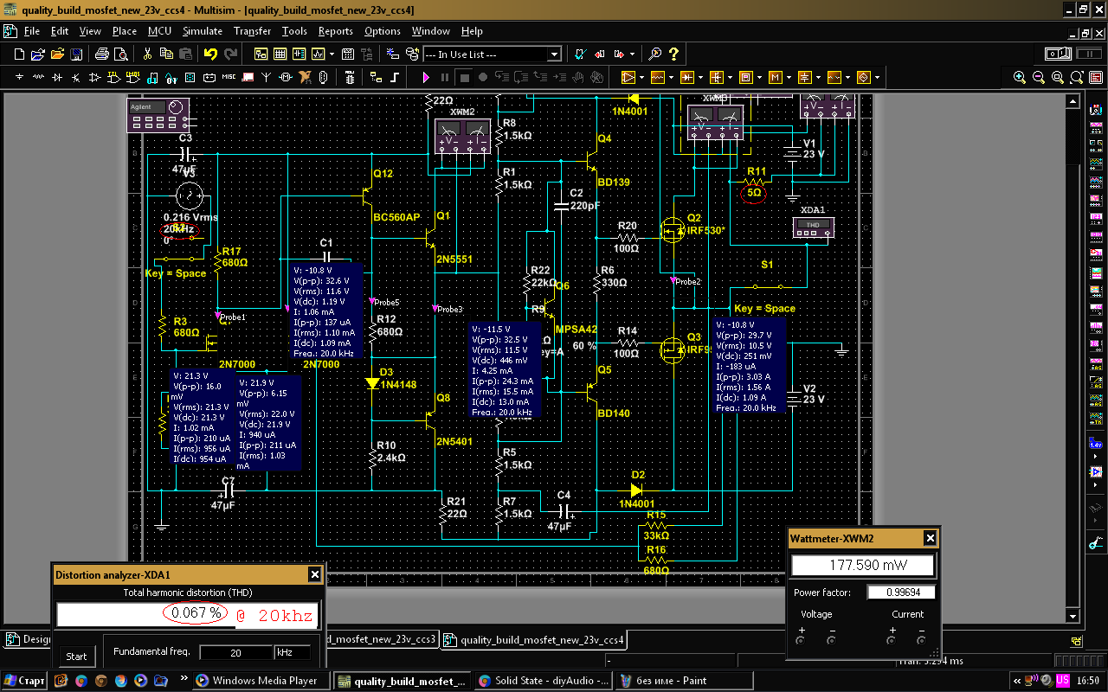Open Multisim help
The image size is (1108, 692).
(x=673, y=54)
